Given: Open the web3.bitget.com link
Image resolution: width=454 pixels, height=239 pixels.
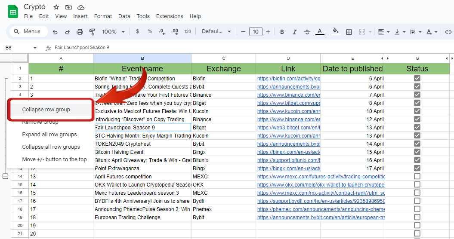Looking at the screenshot, I should pyautogui.click(x=289, y=127).
